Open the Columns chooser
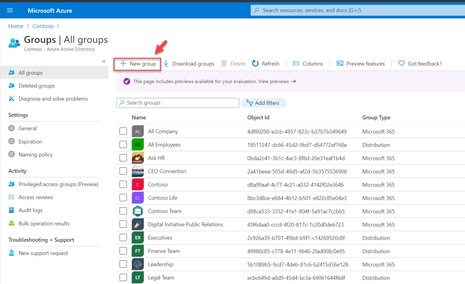Viewport: 465px width, 284px height. coord(308,64)
